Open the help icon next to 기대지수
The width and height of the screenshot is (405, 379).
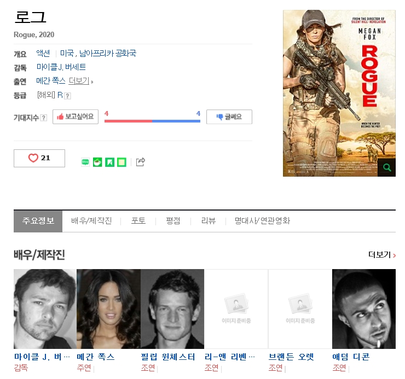(x=44, y=118)
